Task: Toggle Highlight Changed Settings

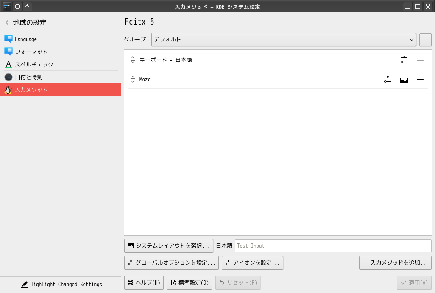Action: pos(61,285)
